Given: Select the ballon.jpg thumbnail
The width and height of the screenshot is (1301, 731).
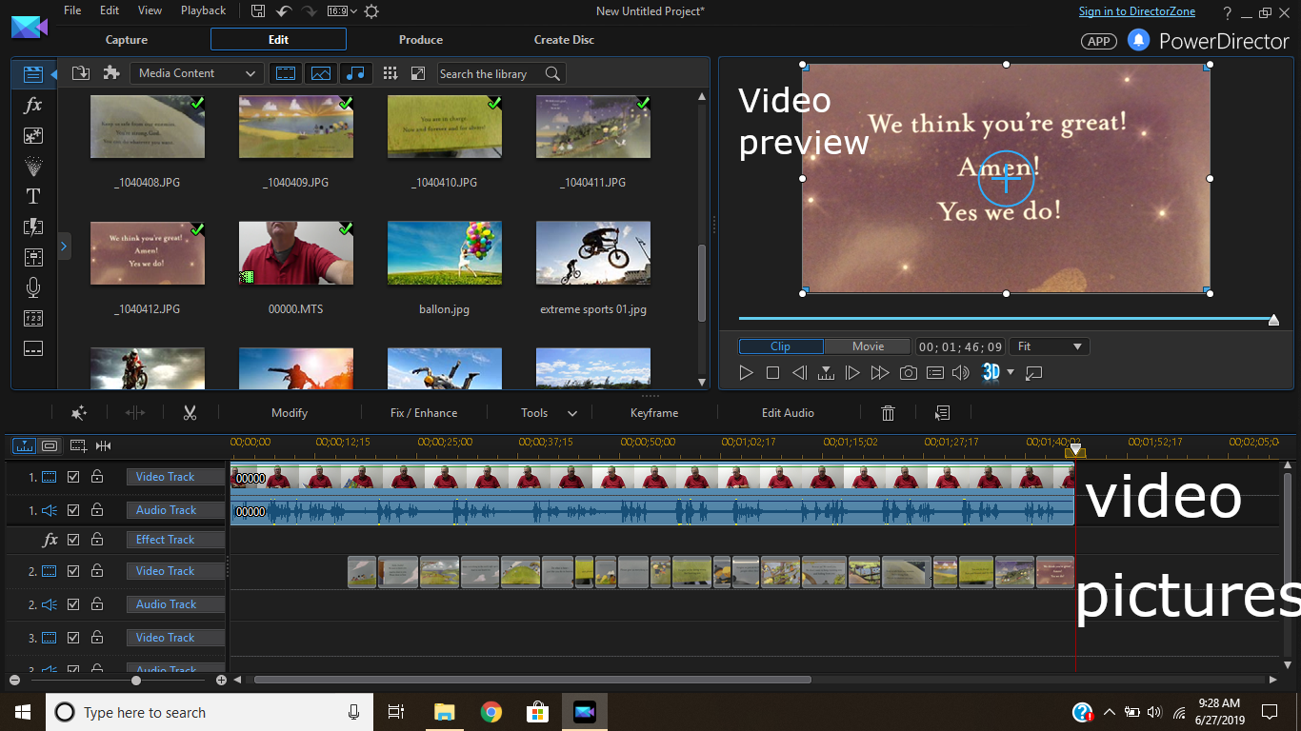Looking at the screenshot, I should (445, 253).
